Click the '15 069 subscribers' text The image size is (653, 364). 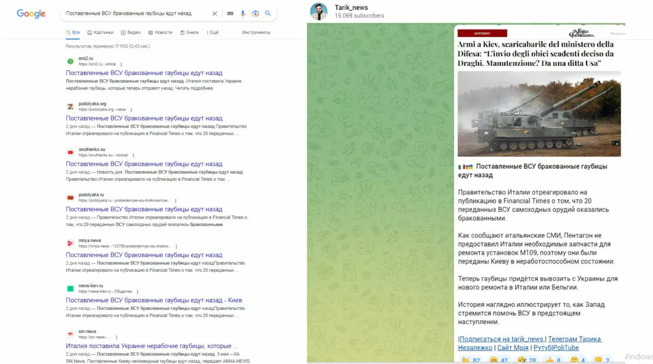click(359, 16)
